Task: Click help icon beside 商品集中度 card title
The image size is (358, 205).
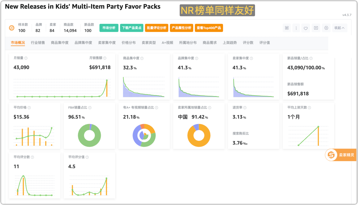Action: (x=142, y=58)
